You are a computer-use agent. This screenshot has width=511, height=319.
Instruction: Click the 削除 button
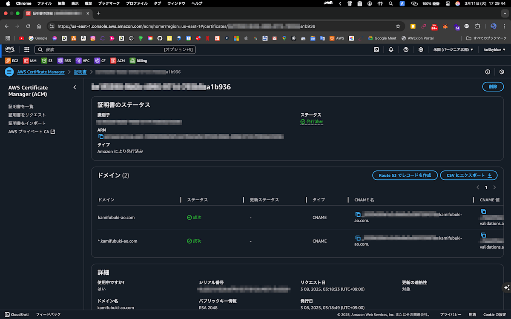tap(493, 86)
